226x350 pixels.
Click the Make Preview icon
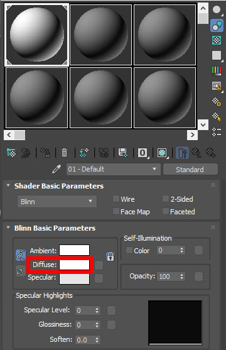[217, 86]
